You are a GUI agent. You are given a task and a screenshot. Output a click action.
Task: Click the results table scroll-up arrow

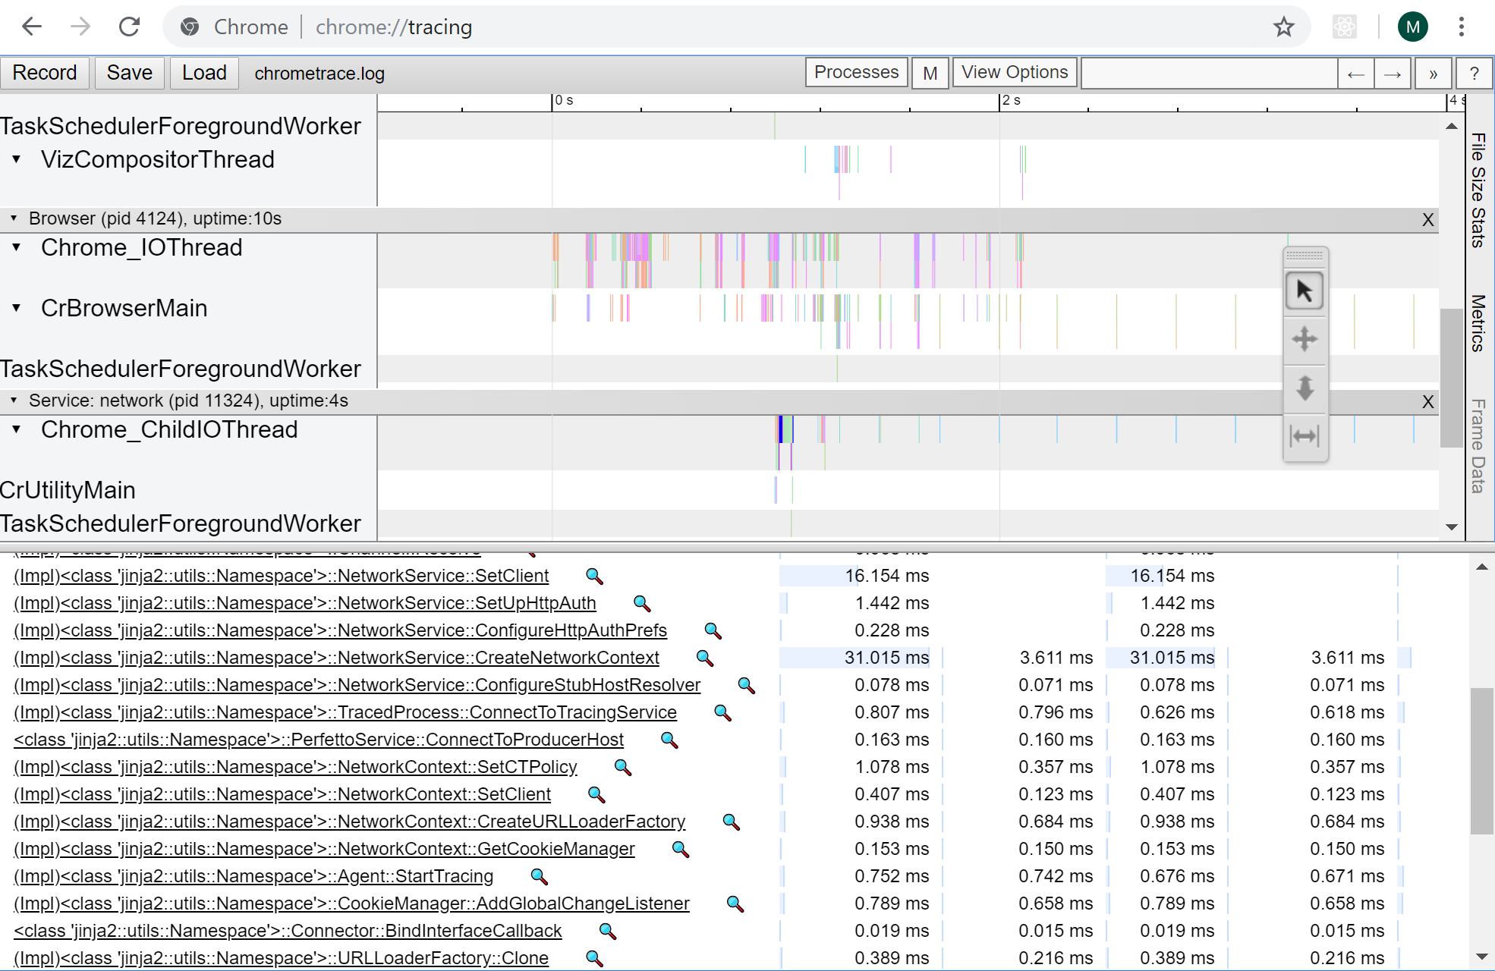point(1481,567)
